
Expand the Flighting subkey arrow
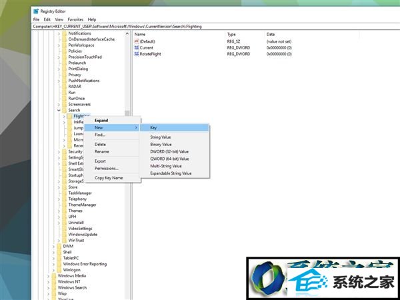click(x=64, y=116)
